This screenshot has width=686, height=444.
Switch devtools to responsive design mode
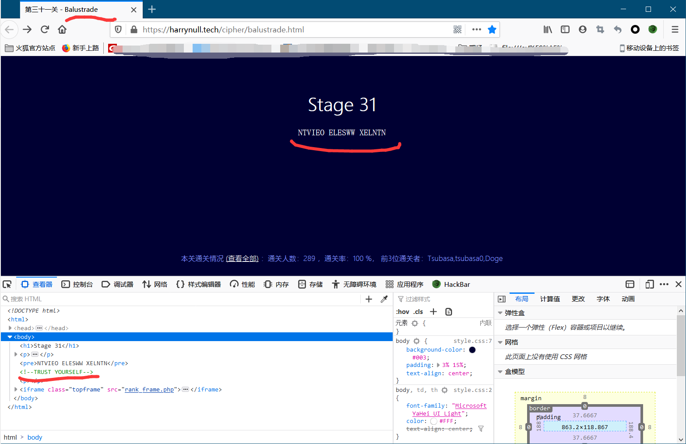pyautogui.click(x=650, y=284)
